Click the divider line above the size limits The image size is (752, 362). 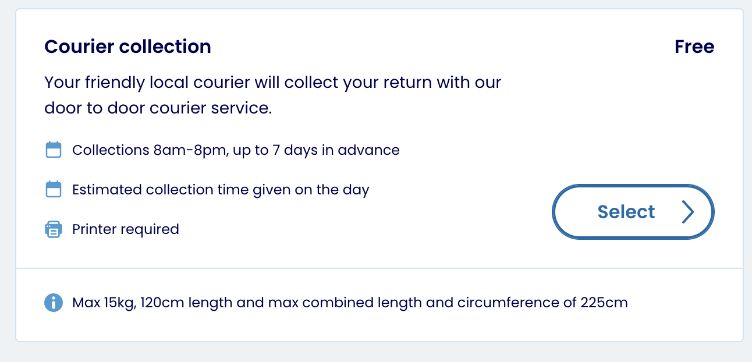(x=379, y=268)
